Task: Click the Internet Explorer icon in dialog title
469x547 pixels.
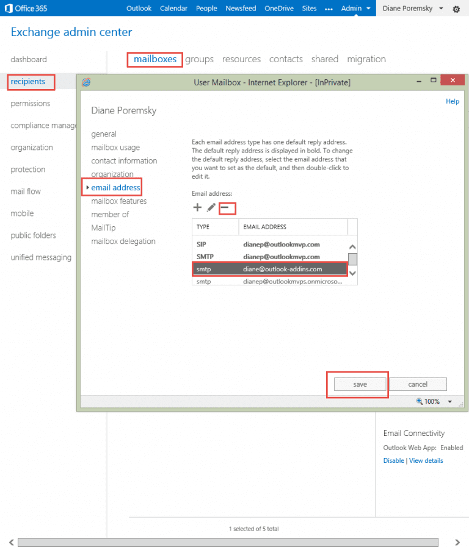Action: [86, 82]
